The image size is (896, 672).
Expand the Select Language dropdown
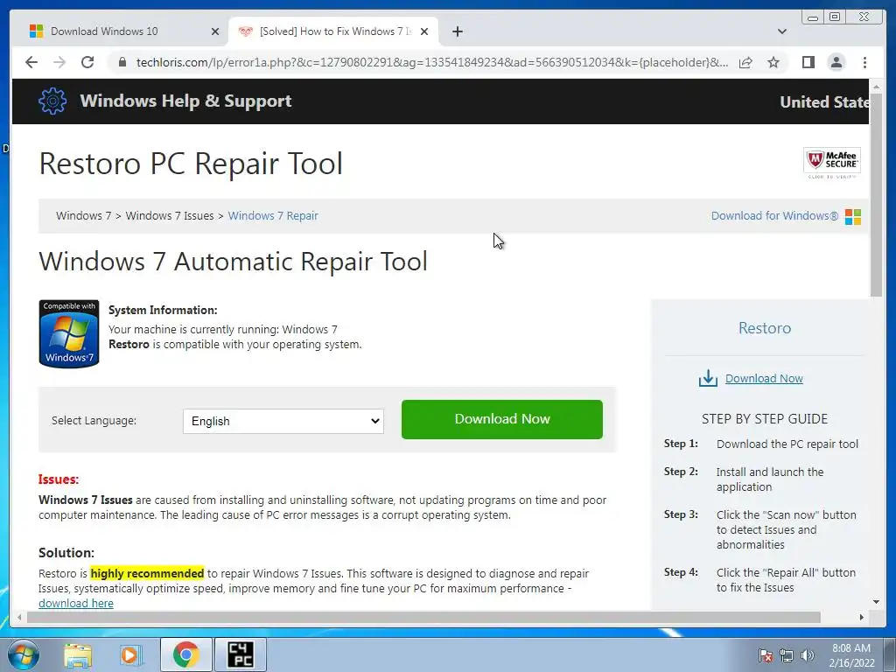click(283, 421)
